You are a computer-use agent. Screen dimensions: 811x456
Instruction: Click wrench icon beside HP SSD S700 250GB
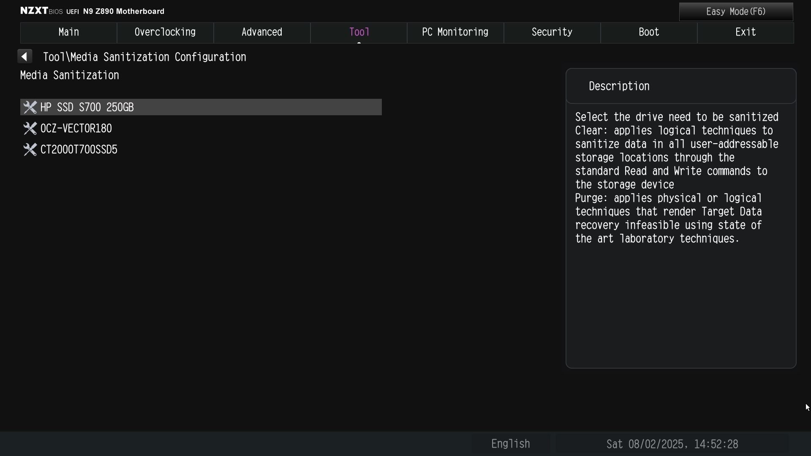tap(30, 107)
